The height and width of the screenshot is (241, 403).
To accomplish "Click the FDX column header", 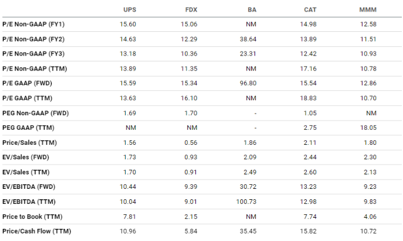I will point(191,10).
